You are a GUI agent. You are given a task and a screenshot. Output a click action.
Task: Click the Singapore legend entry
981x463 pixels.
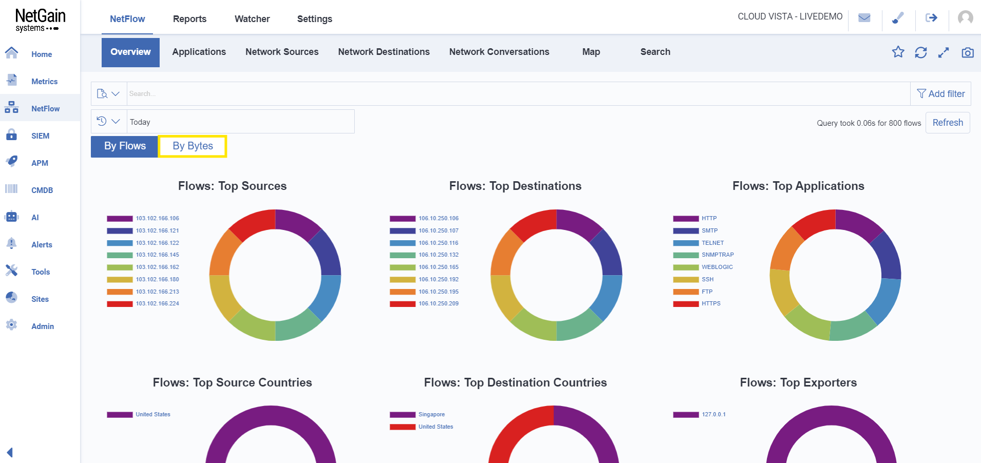(x=432, y=415)
